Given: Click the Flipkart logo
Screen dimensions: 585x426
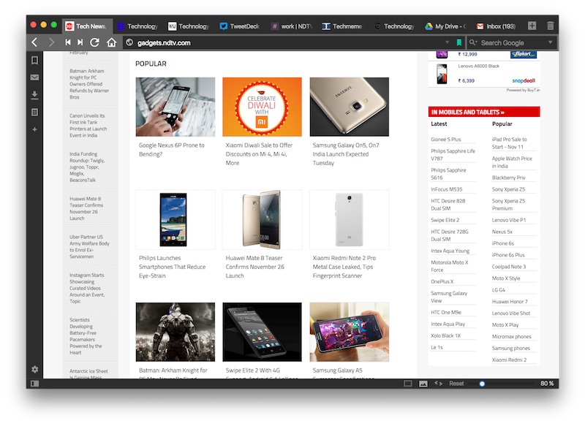Looking at the screenshot, I should (x=524, y=54).
